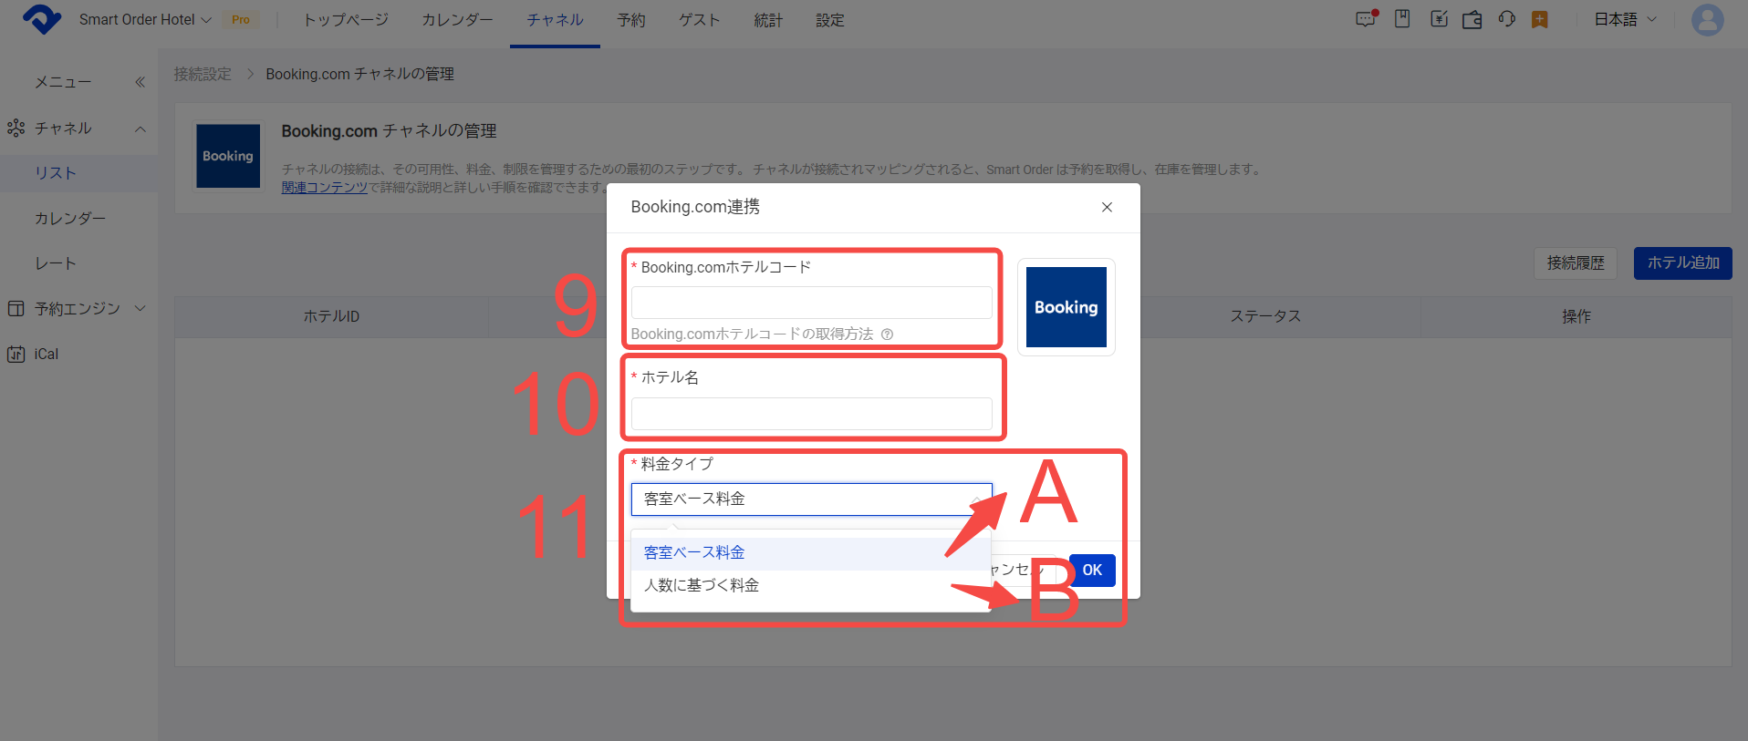Click the ステータス column header

1264,316
